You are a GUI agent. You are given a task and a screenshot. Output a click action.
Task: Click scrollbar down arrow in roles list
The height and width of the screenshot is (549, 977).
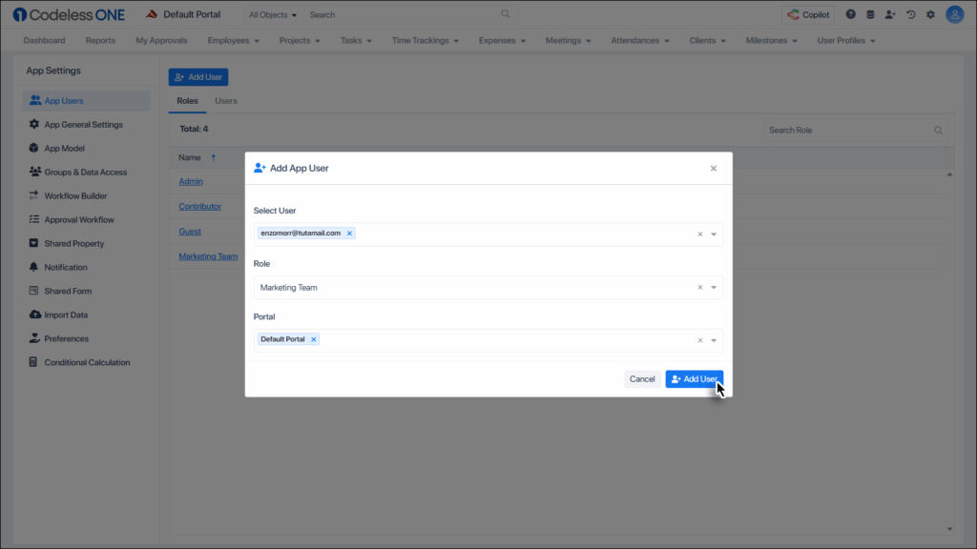click(x=949, y=529)
